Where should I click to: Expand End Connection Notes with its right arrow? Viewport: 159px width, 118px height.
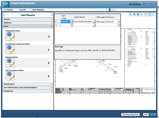tap(49, 76)
